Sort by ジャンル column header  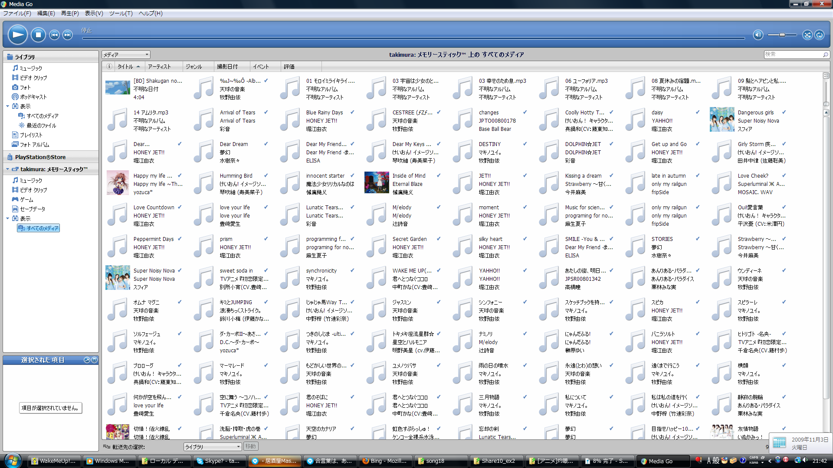point(198,66)
